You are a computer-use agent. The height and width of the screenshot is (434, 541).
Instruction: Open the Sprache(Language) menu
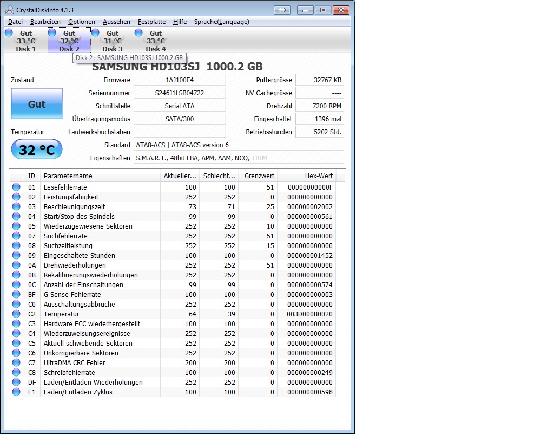[x=221, y=22]
